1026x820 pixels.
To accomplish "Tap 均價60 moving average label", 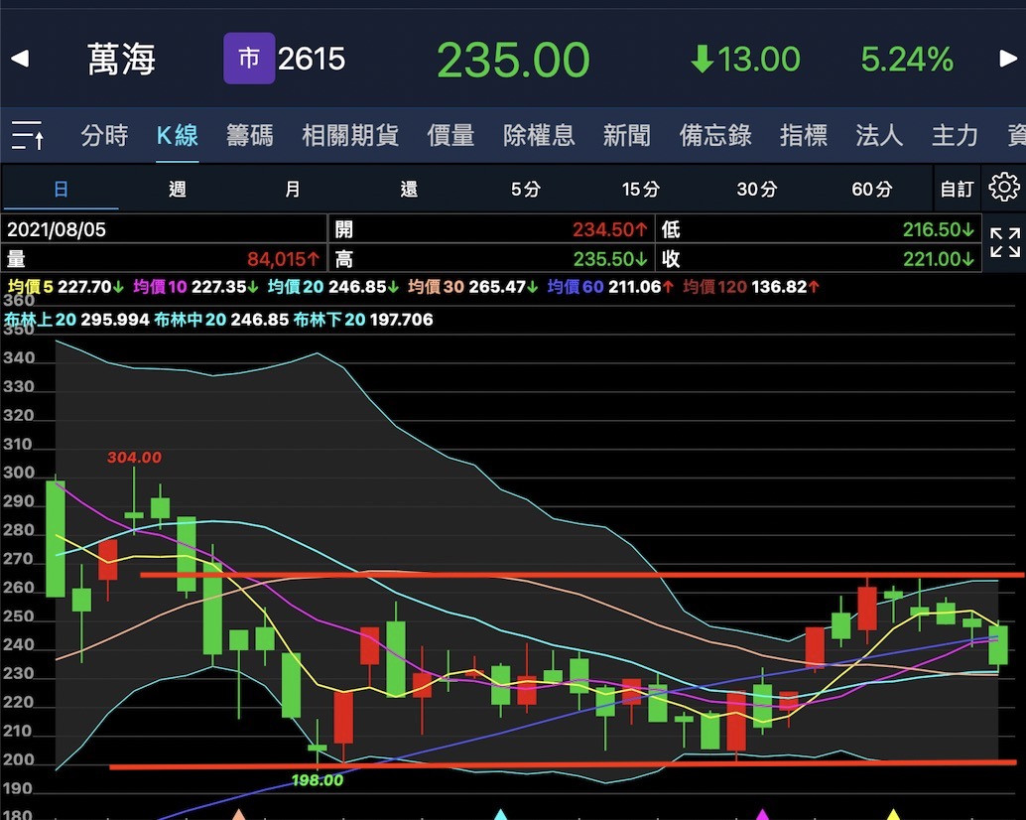I will pos(576,287).
